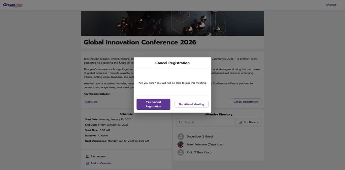345x170 pixels.
Task: Confirm with Yes, Cancel Registration
Action: pos(153,104)
